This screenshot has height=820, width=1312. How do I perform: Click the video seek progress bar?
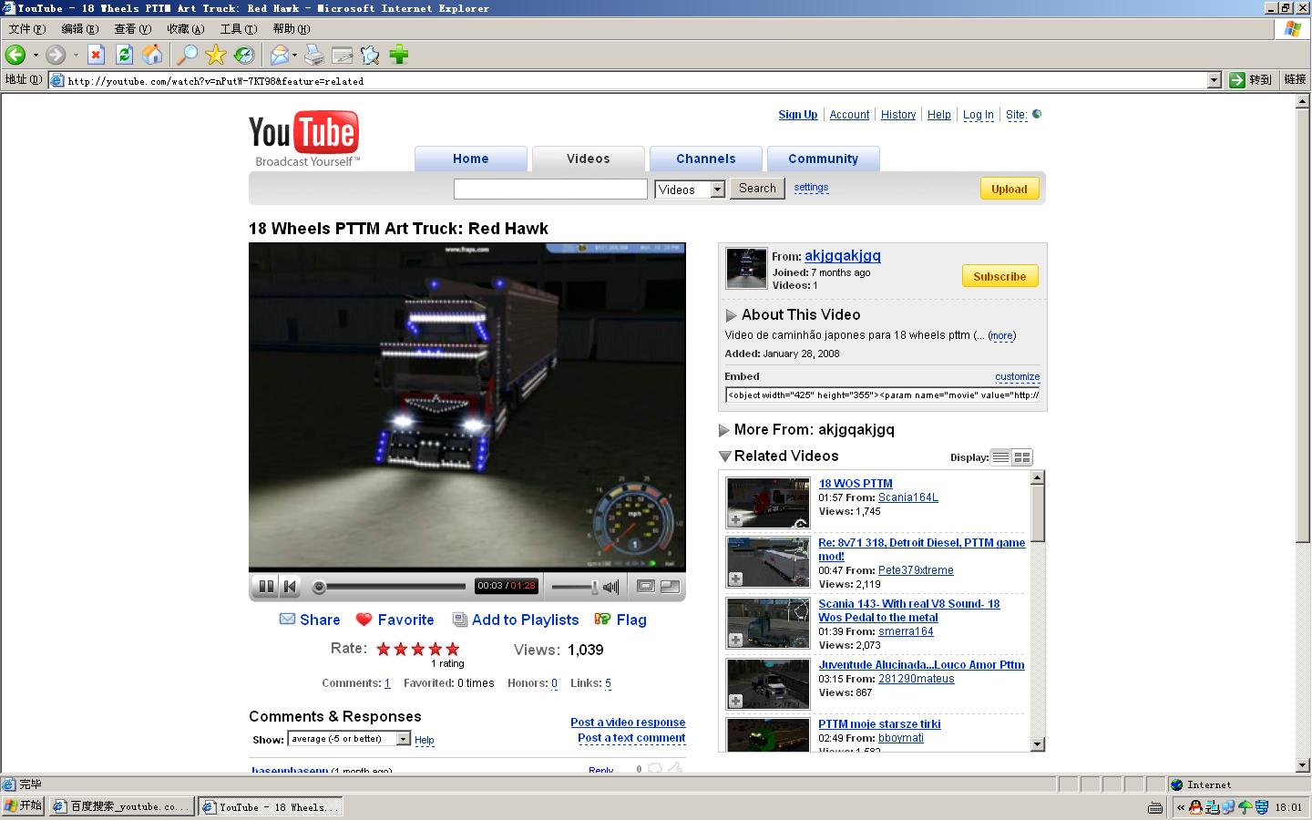(392, 587)
